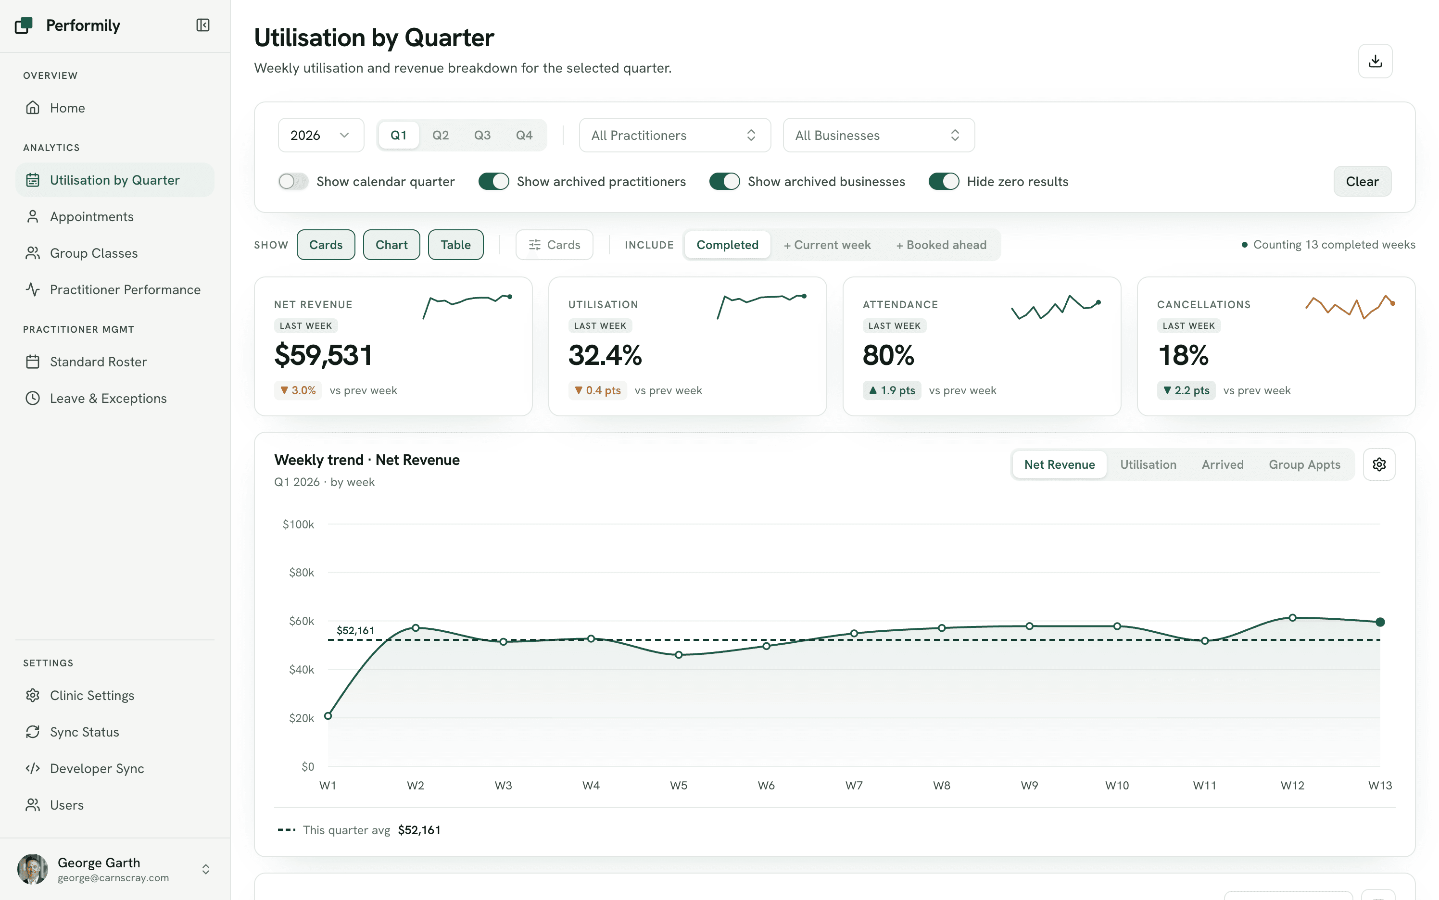1439x900 pixels.
Task: Expand All Businesses dropdown
Action: 878,135
